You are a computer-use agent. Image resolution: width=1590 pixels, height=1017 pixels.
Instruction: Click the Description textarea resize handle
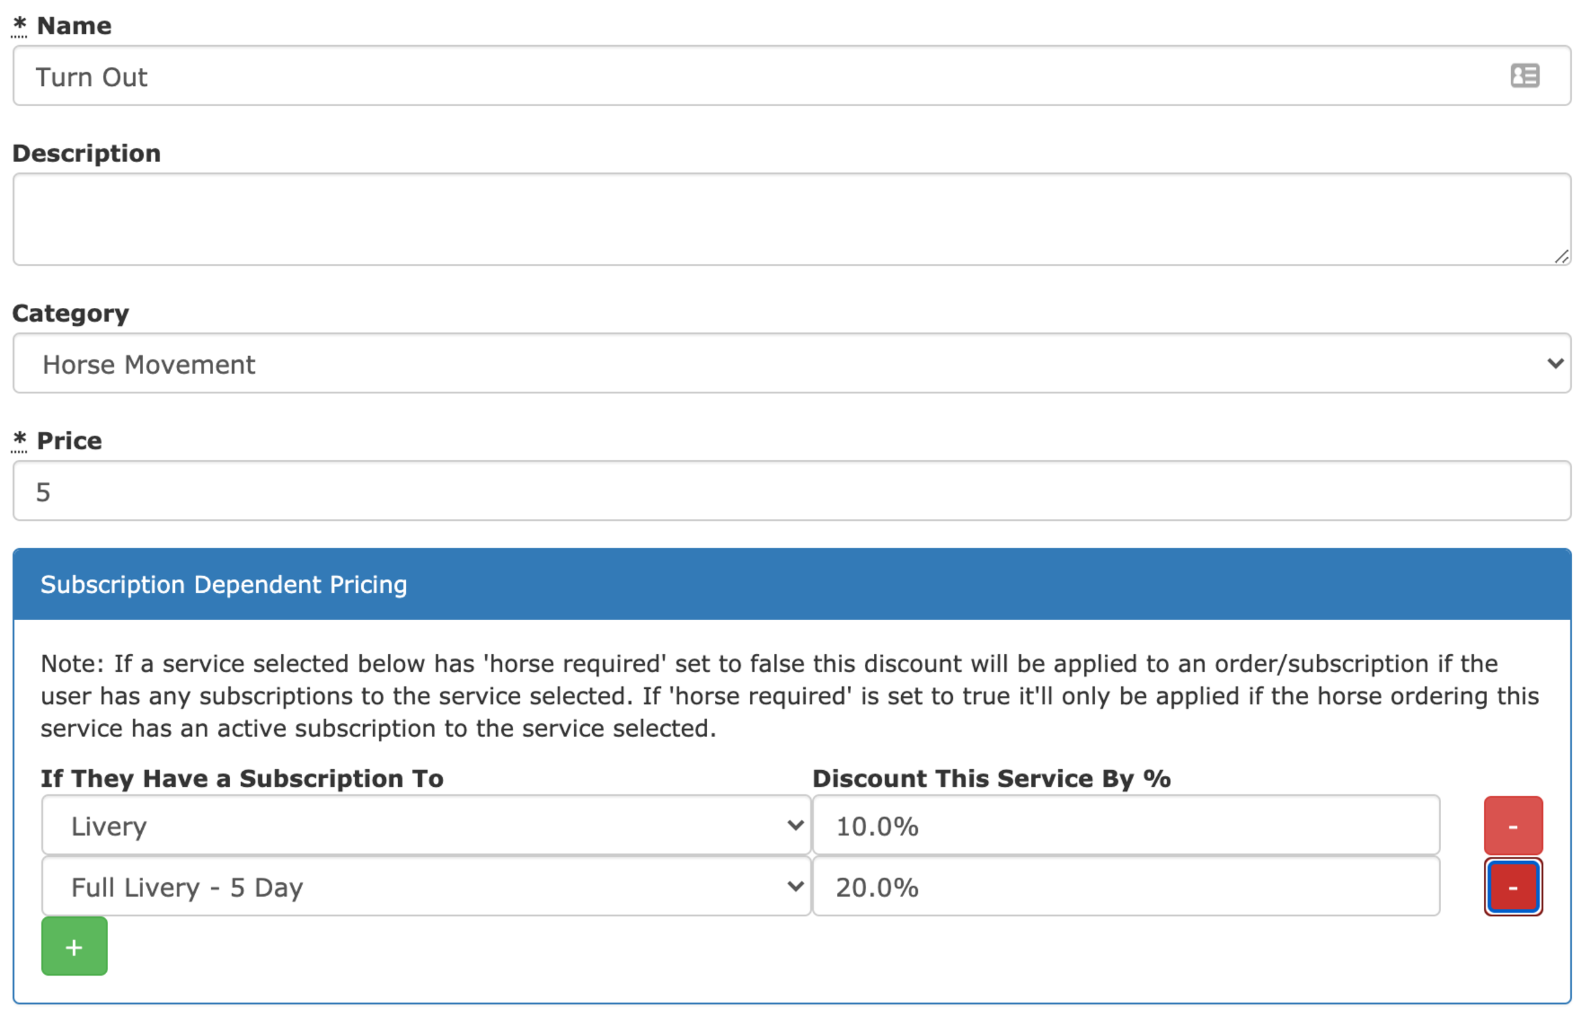click(x=1561, y=256)
